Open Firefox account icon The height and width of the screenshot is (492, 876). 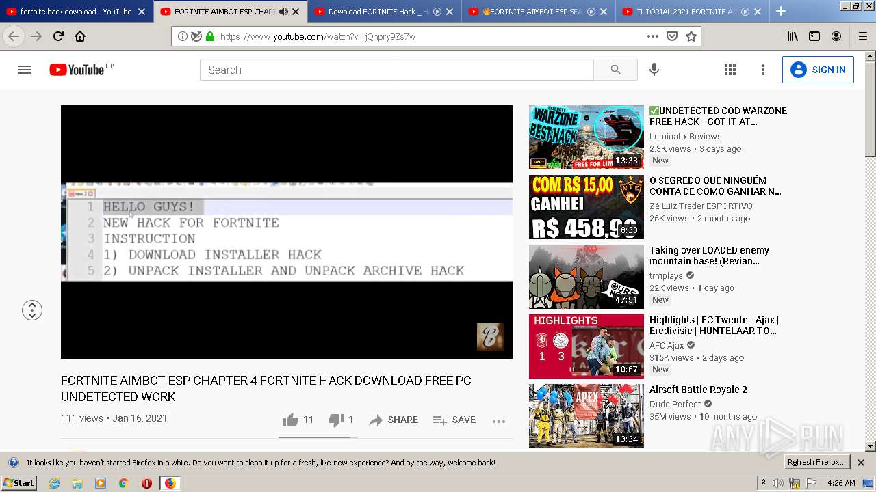click(836, 36)
